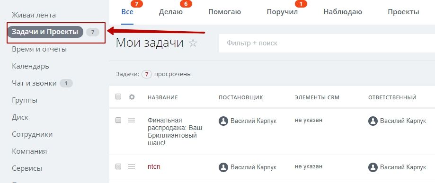
Task: Click Василий Карпук in Финальная распродажа Ответственный cell
Action: [403, 121]
